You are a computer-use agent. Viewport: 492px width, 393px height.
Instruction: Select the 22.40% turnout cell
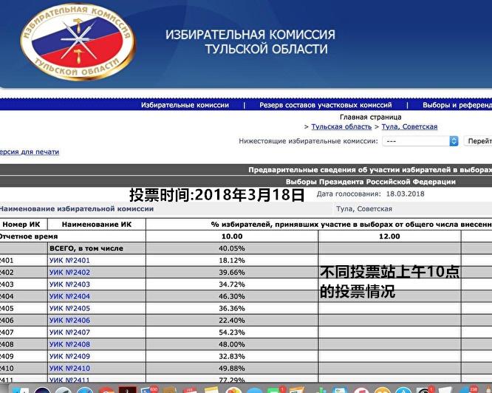[x=232, y=320]
